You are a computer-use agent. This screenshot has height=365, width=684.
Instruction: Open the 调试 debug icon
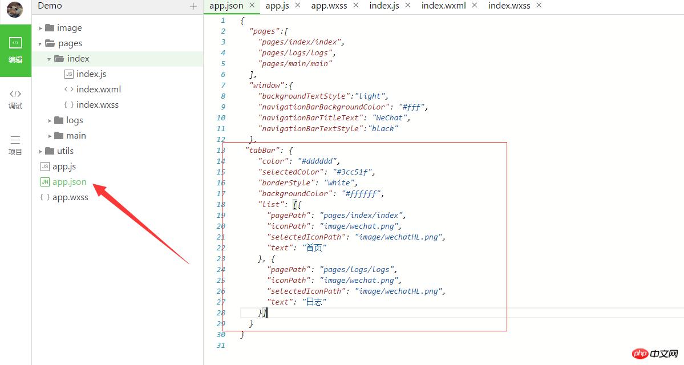tap(15, 99)
